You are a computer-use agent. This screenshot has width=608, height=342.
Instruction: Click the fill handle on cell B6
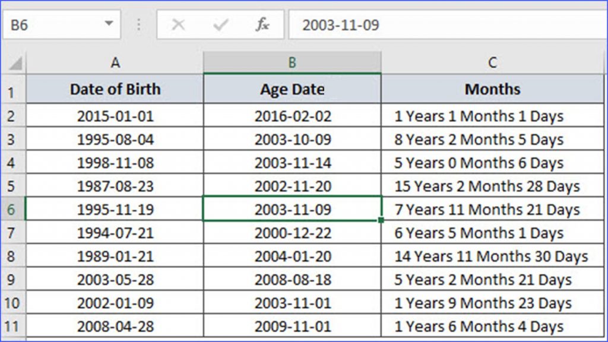pos(381,220)
